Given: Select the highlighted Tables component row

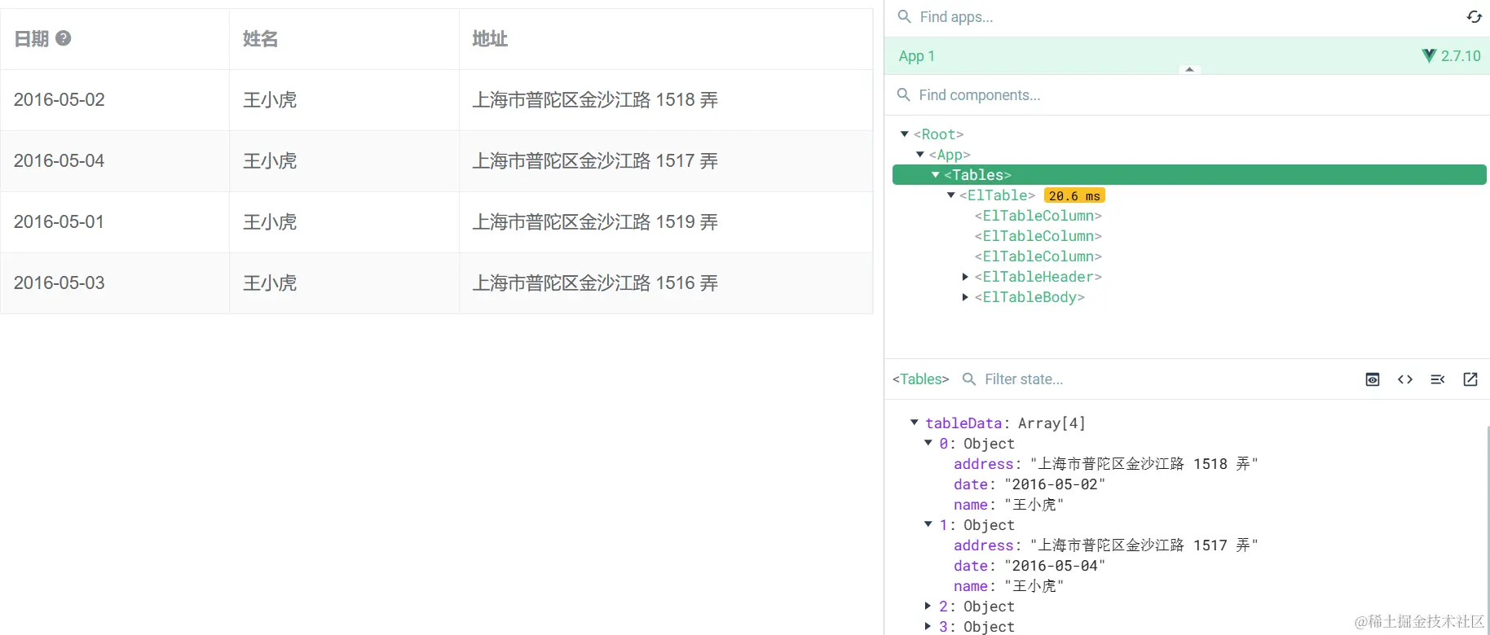Looking at the screenshot, I should coord(1189,175).
